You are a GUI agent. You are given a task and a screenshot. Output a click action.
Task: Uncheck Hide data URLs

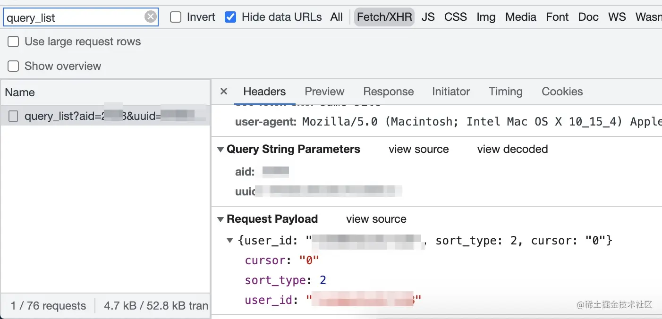coord(230,17)
